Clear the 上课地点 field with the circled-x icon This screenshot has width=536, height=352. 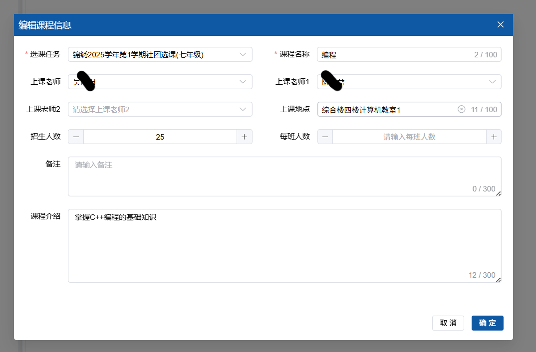461,109
